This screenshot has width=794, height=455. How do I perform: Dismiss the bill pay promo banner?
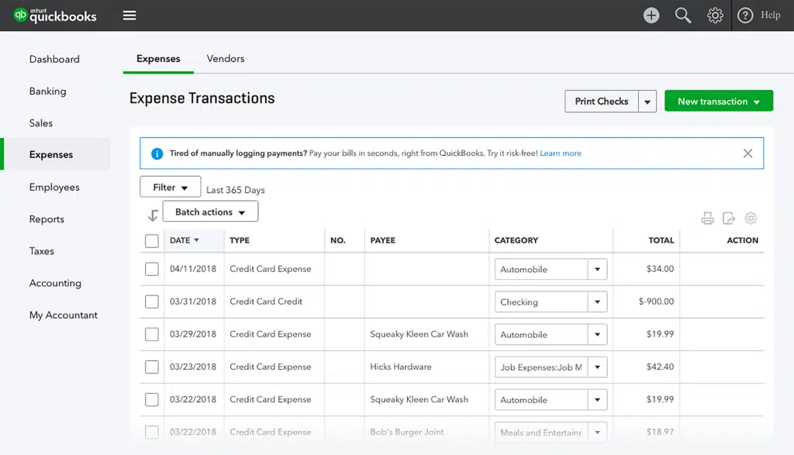[747, 153]
